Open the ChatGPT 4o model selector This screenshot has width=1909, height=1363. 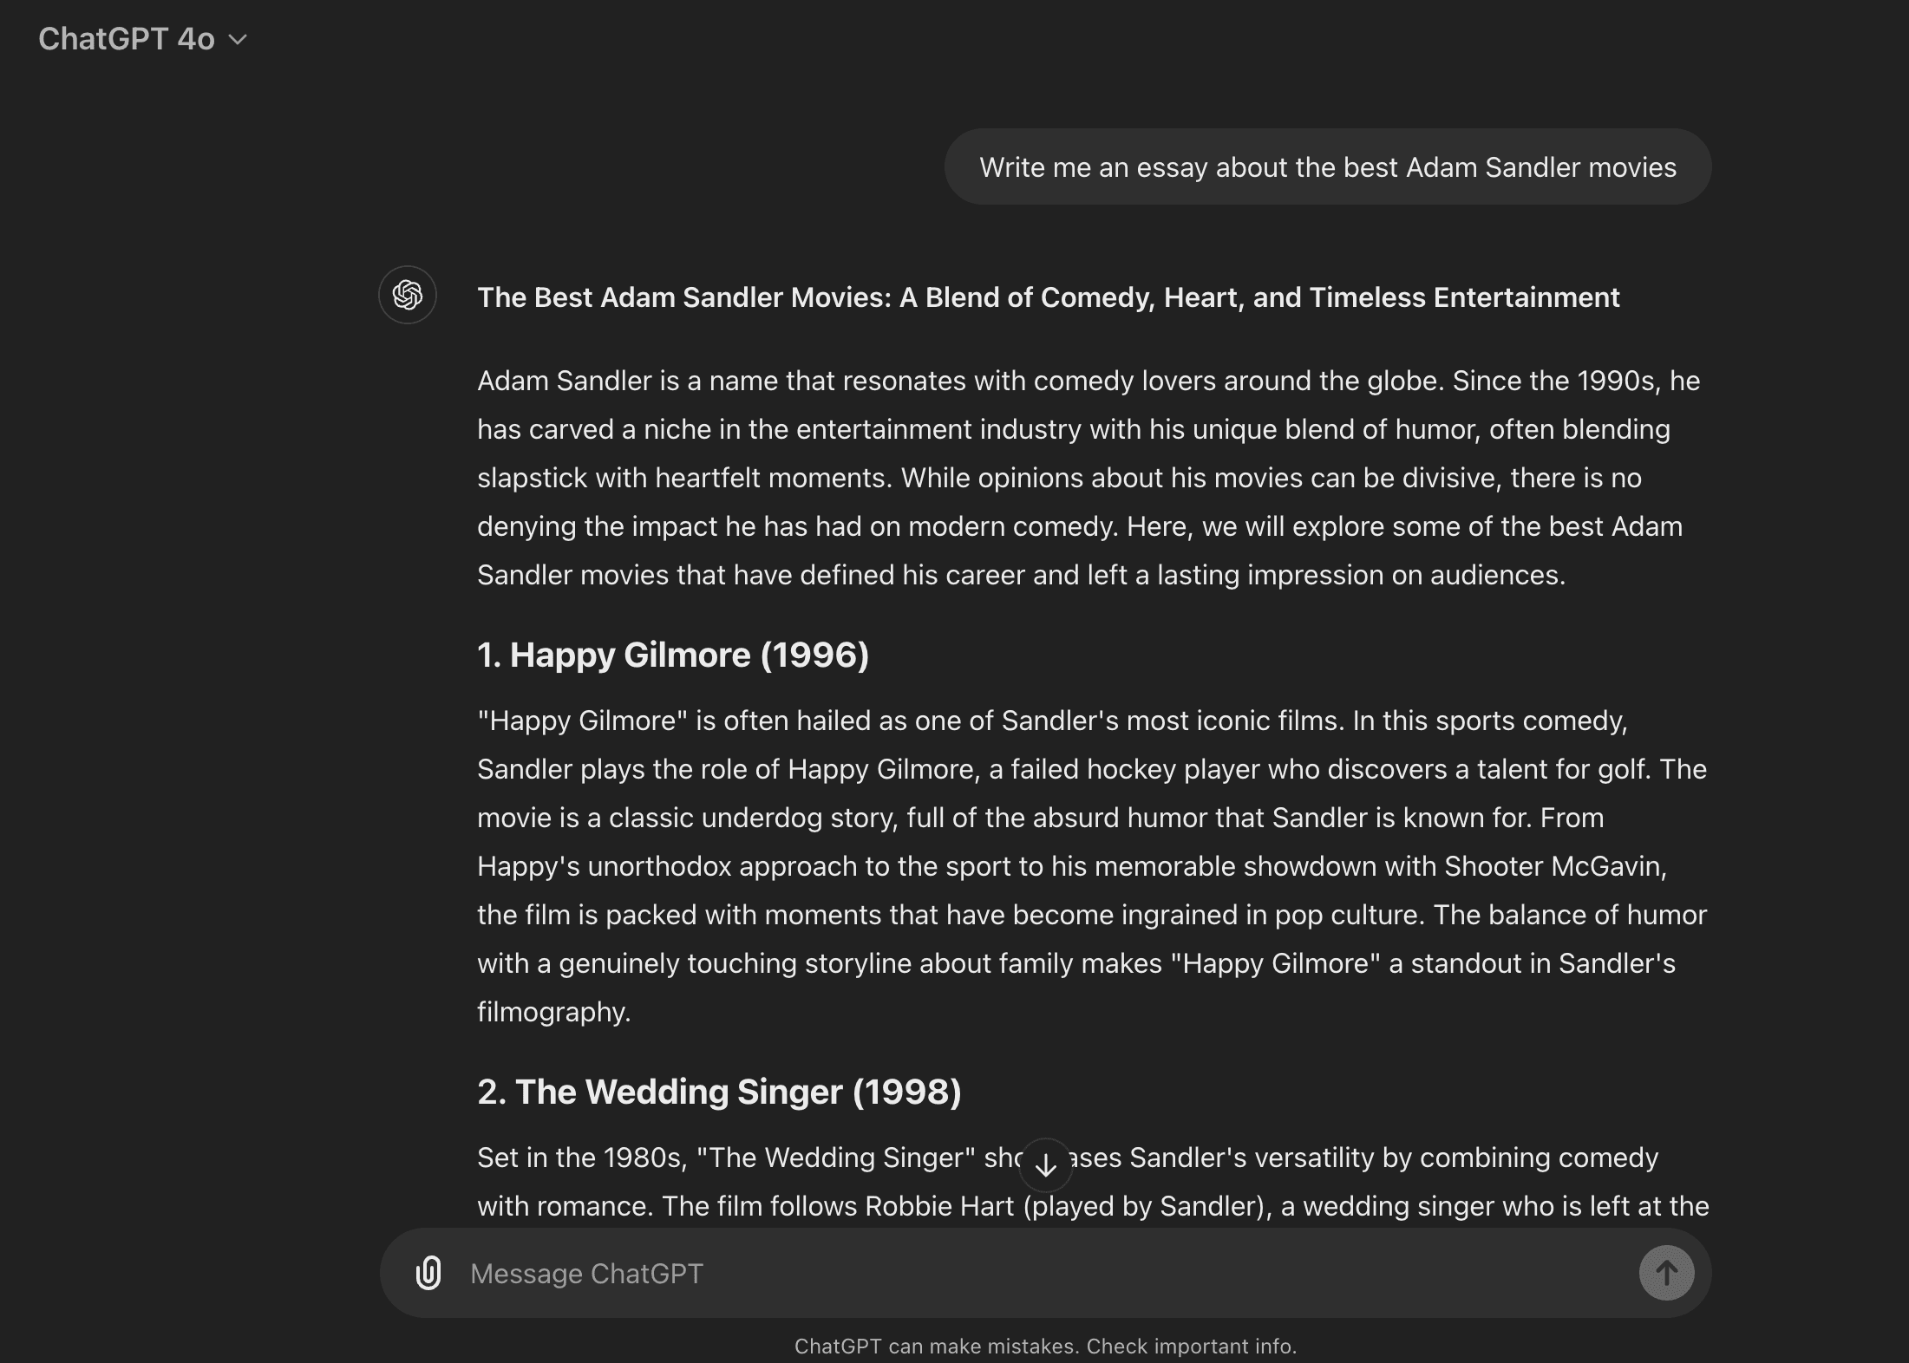[127, 39]
